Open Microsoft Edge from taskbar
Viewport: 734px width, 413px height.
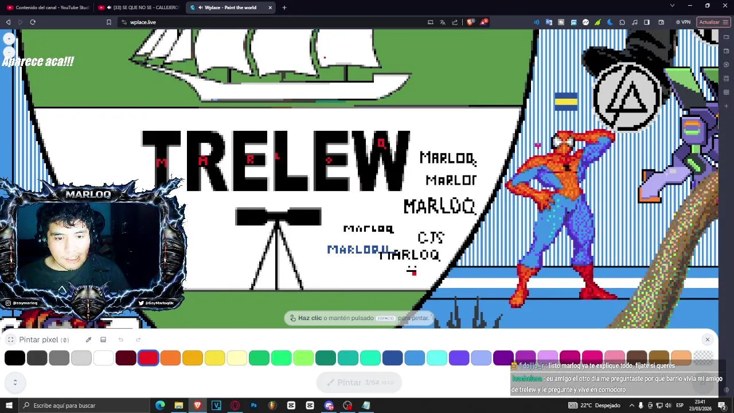click(x=160, y=406)
